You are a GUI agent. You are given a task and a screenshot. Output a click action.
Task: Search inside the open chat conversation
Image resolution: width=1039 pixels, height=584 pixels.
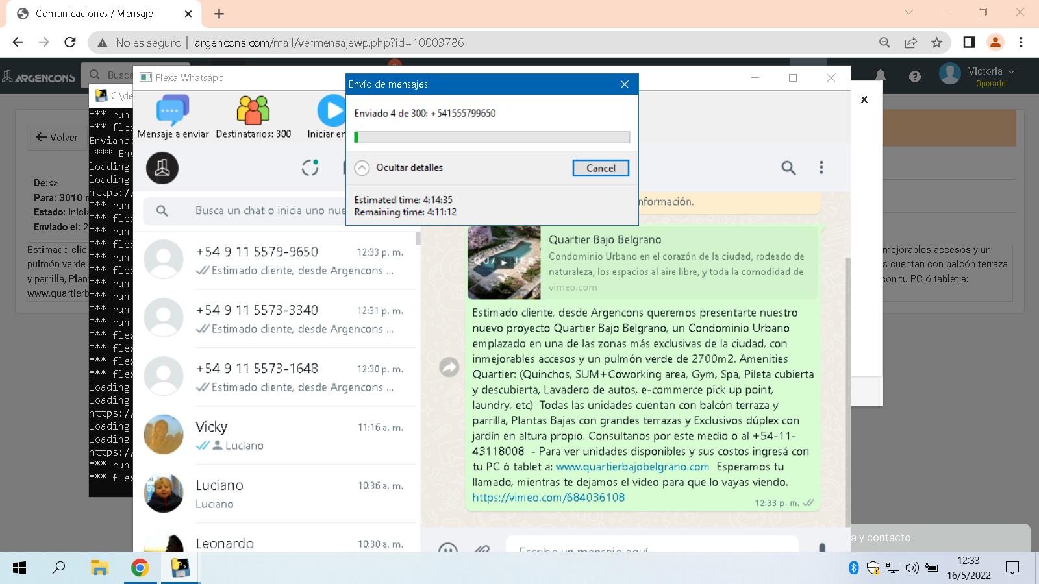pyautogui.click(x=788, y=168)
